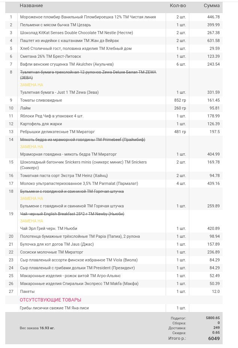Click the 'Итого р.:' label

177,339
